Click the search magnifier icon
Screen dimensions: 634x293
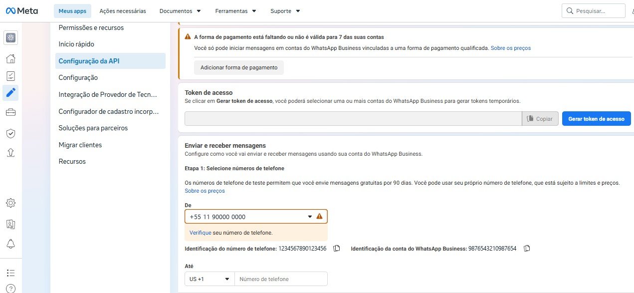[570, 10]
